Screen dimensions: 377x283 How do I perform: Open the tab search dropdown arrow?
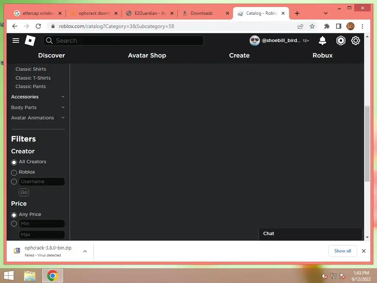(326, 13)
